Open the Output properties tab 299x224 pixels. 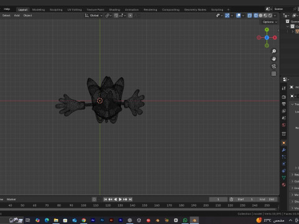283,104
